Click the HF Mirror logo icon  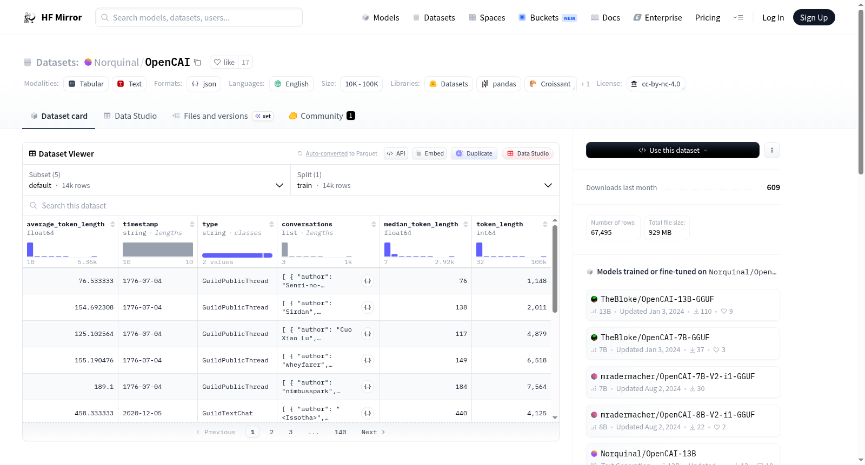(30, 18)
